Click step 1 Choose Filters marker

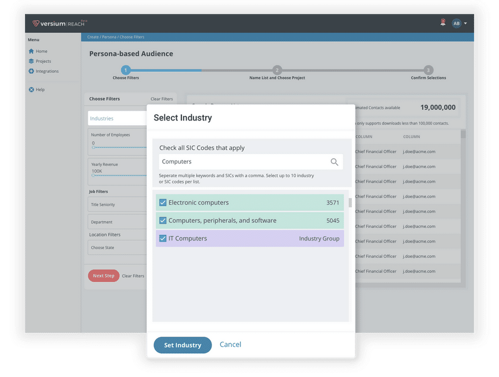click(x=126, y=70)
